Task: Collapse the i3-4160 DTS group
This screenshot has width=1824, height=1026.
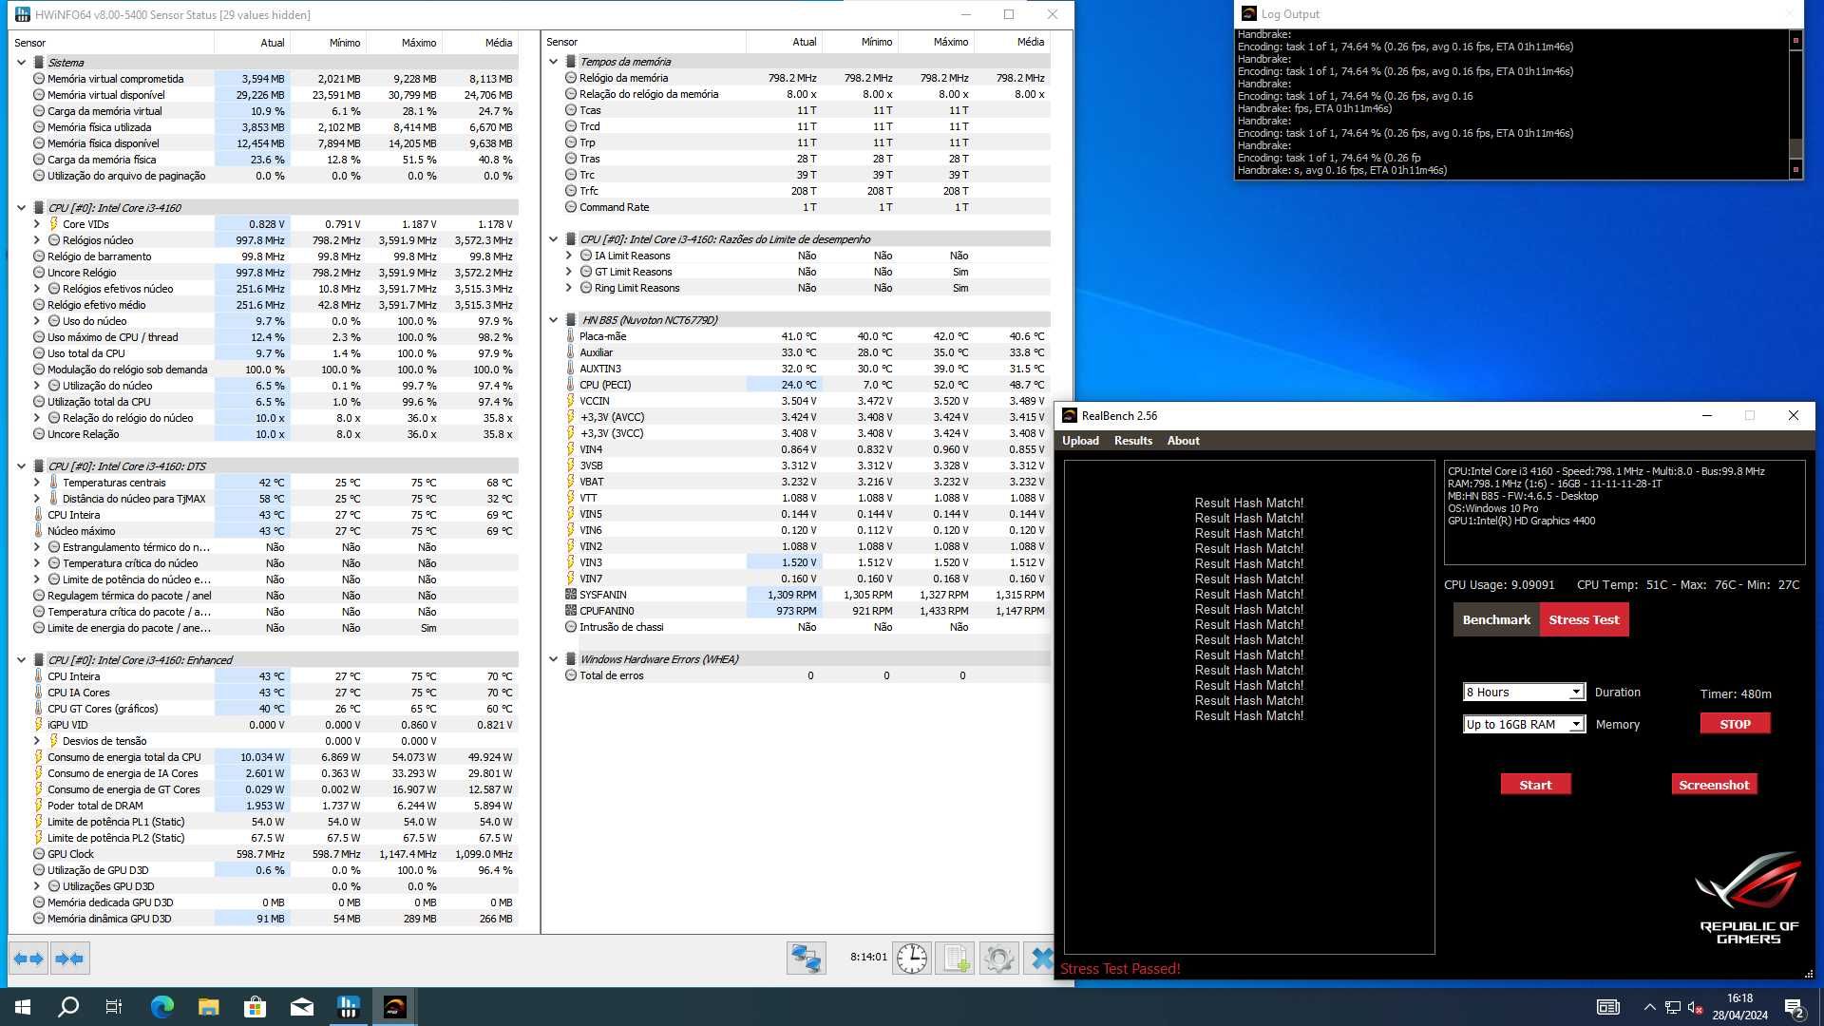Action: [x=22, y=466]
